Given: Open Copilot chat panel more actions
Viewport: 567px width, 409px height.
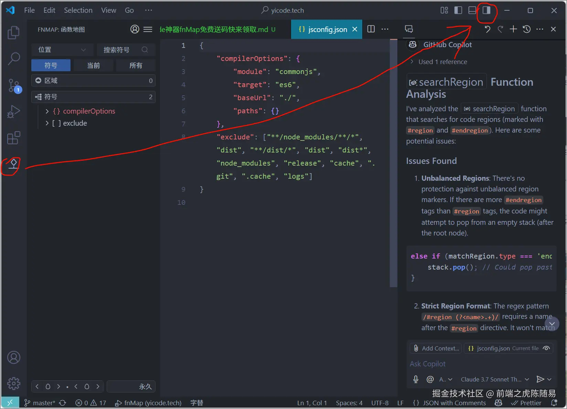Looking at the screenshot, I should tap(540, 29).
